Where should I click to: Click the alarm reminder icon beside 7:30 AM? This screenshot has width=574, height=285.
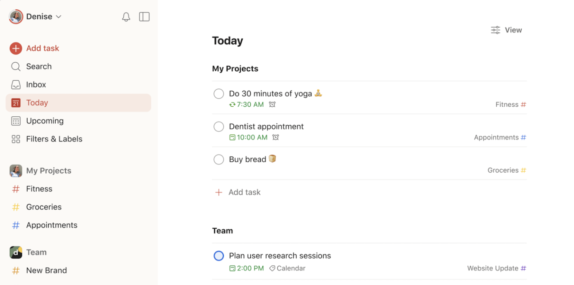(272, 104)
